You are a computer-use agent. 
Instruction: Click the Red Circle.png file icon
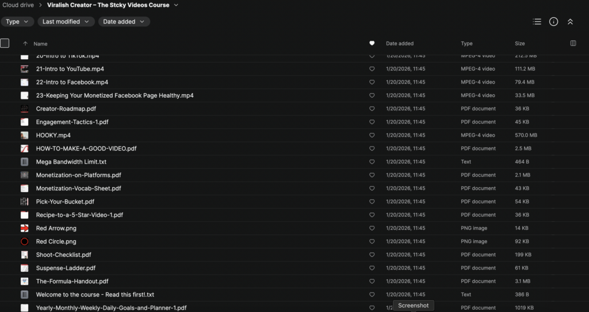pyautogui.click(x=25, y=241)
